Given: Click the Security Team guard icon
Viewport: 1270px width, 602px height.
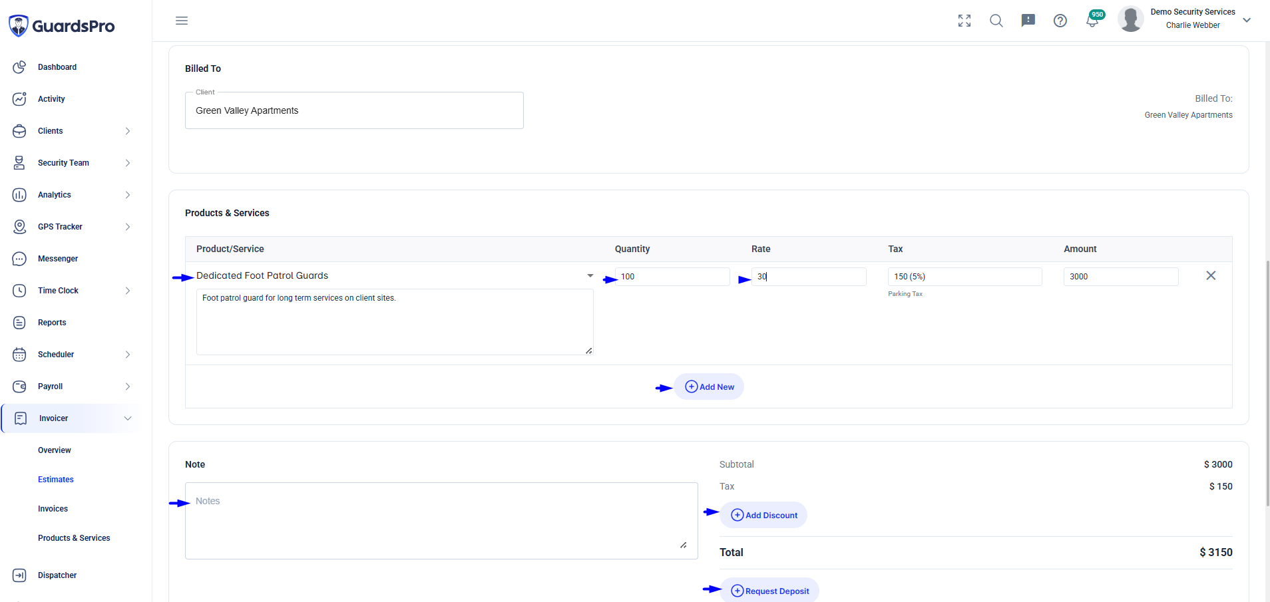Looking at the screenshot, I should point(19,163).
